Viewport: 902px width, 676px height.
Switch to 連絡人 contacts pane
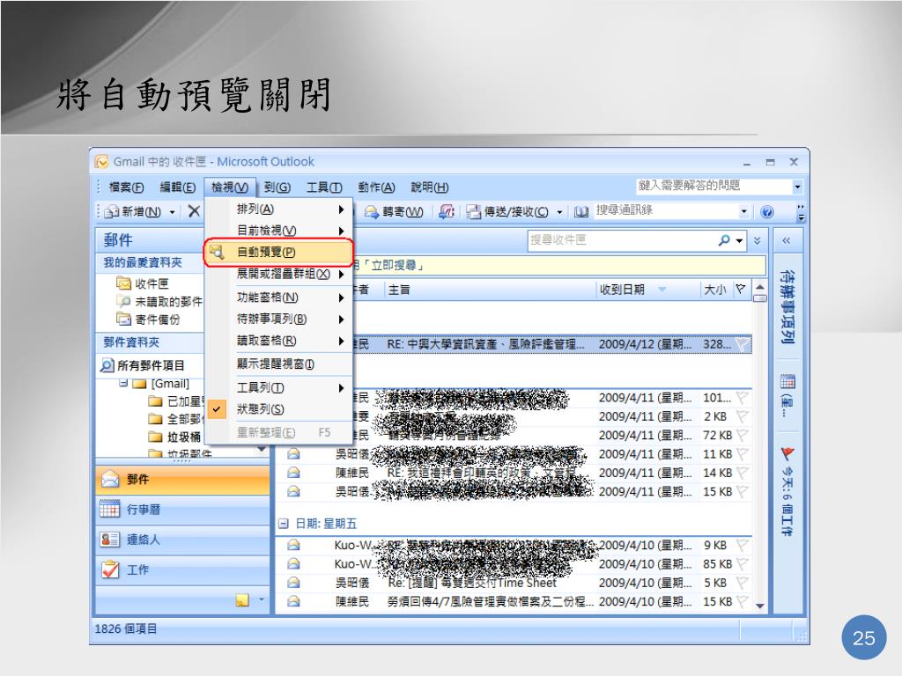pos(181,540)
